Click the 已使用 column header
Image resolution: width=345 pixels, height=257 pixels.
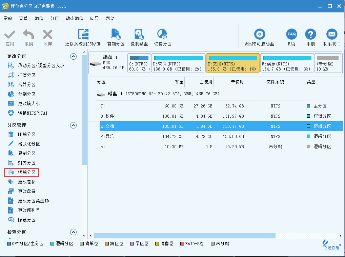199,82
